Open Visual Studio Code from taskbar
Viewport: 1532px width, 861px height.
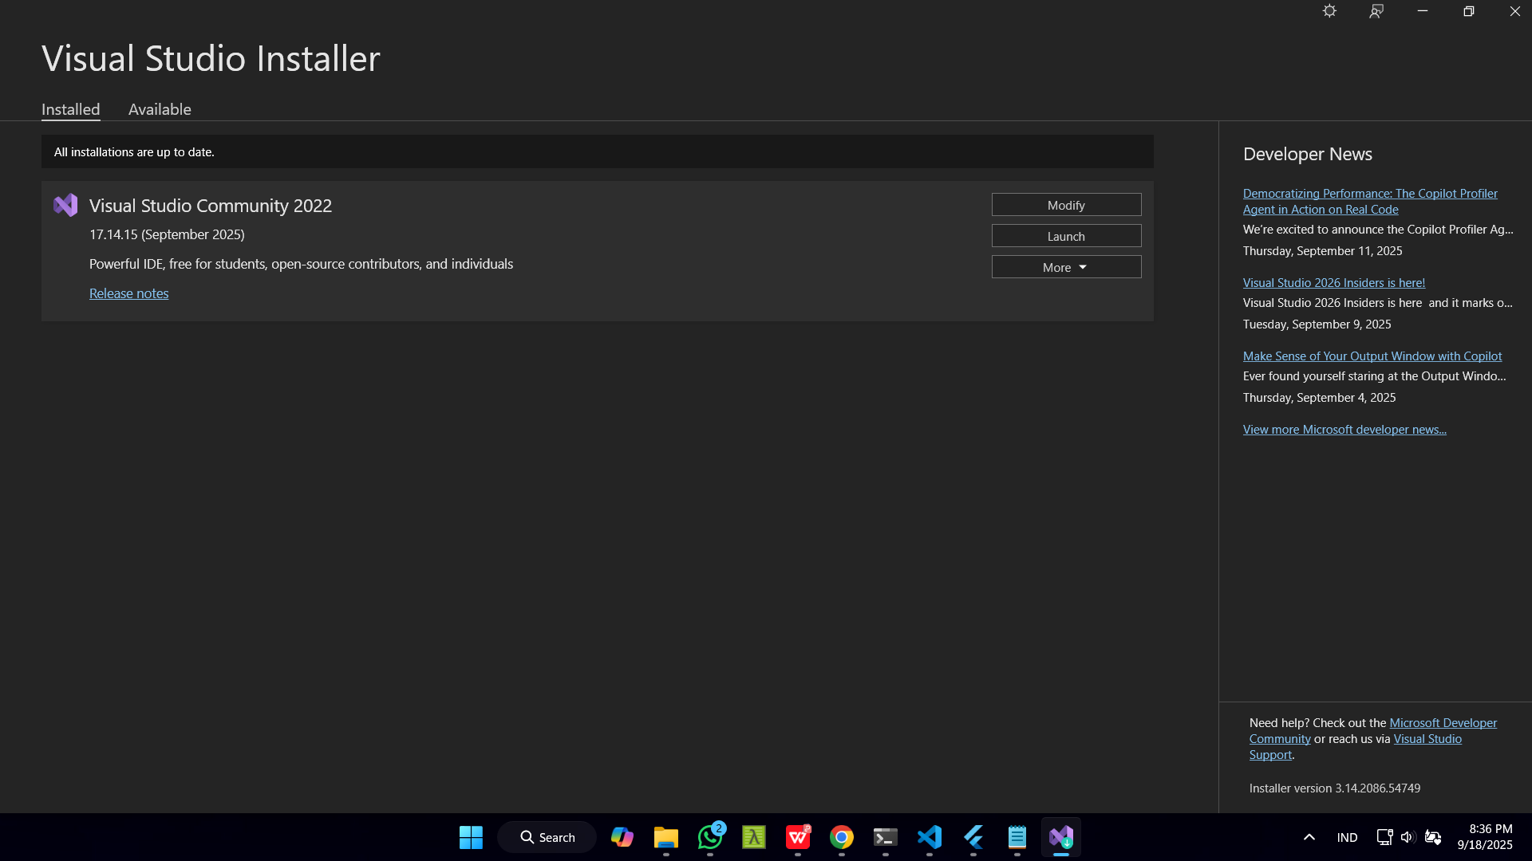pos(930,837)
